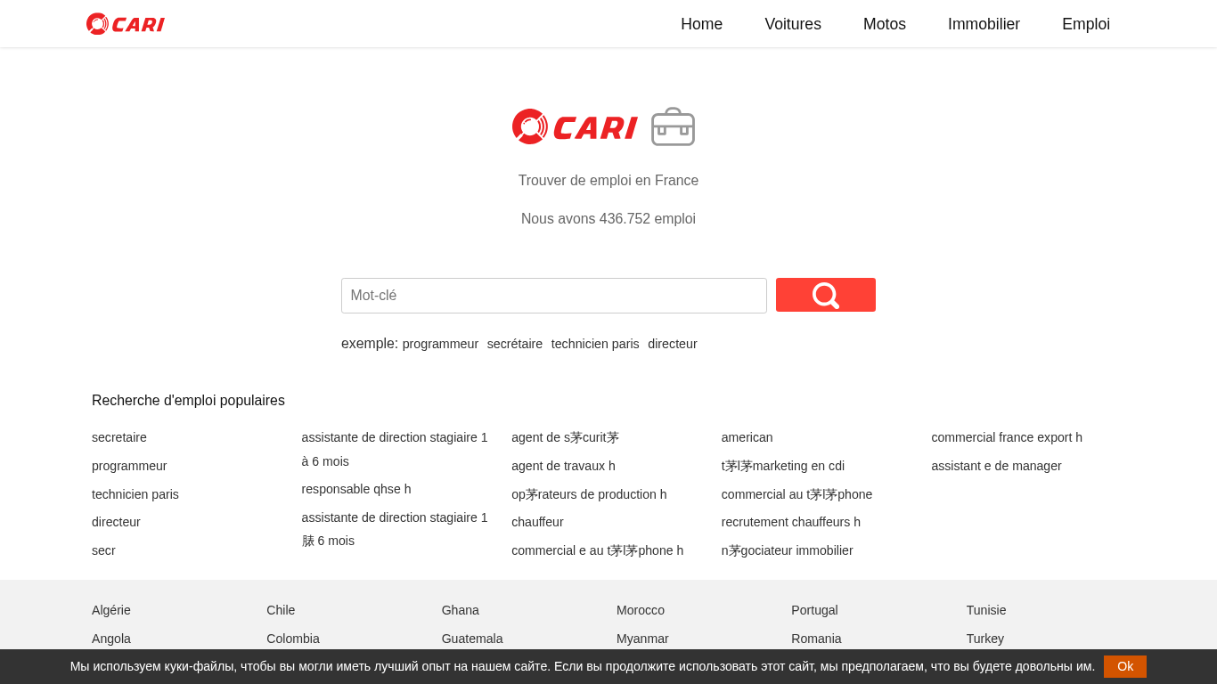Open responsable qhse h search
The image size is (1217, 684).
coord(356,489)
